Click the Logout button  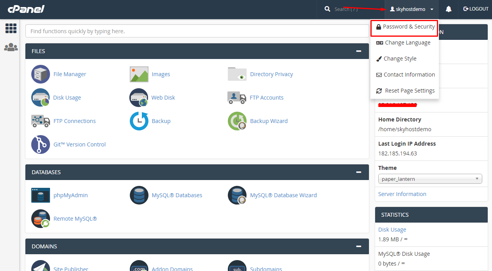(476, 9)
